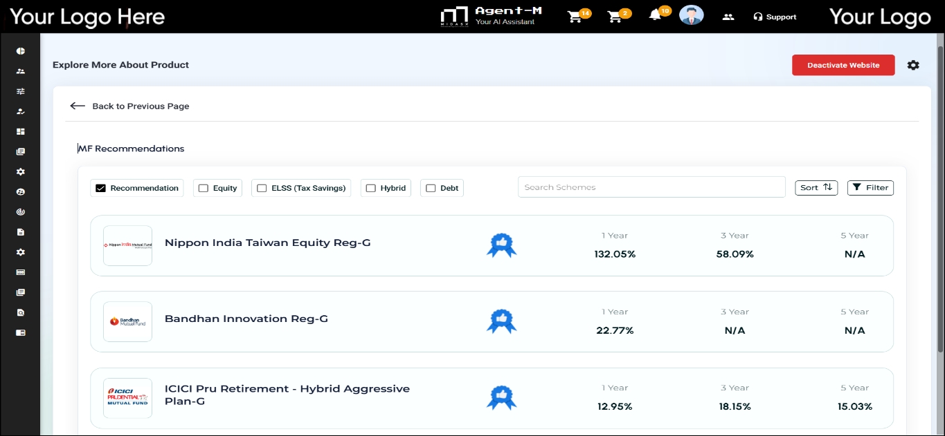Open notifications bell with badge 10
The width and height of the screenshot is (945, 436).
(x=659, y=14)
